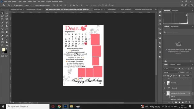Viewport: 194px width, 109px height.
Task: Open the Character panel icon
Action: click(160, 43)
